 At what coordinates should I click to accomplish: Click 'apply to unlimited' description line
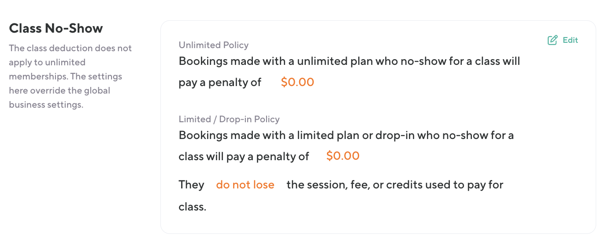(x=47, y=62)
